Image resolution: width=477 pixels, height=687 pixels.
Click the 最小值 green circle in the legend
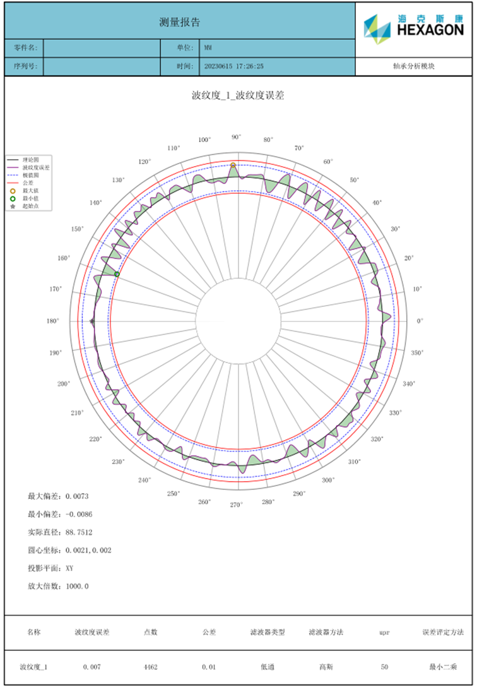(13, 198)
